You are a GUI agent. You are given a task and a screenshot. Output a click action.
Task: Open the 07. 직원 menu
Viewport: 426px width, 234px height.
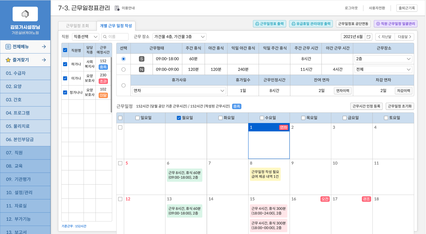pos(25,153)
